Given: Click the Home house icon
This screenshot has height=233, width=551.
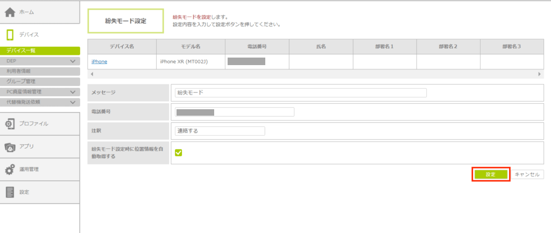Looking at the screenshot, I should (10, 12).
